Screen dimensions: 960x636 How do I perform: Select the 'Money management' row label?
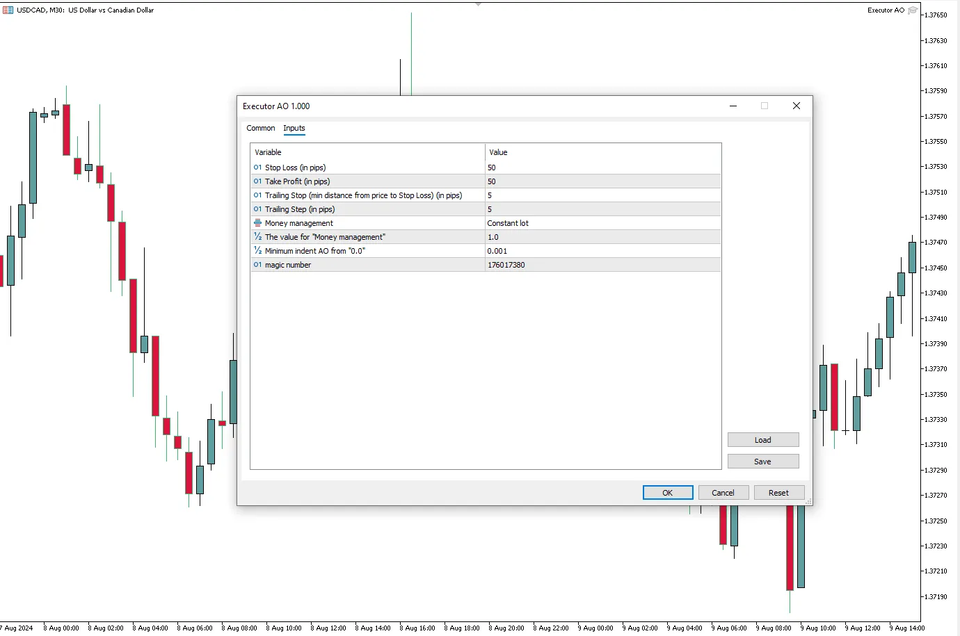[x=298, y=223]
